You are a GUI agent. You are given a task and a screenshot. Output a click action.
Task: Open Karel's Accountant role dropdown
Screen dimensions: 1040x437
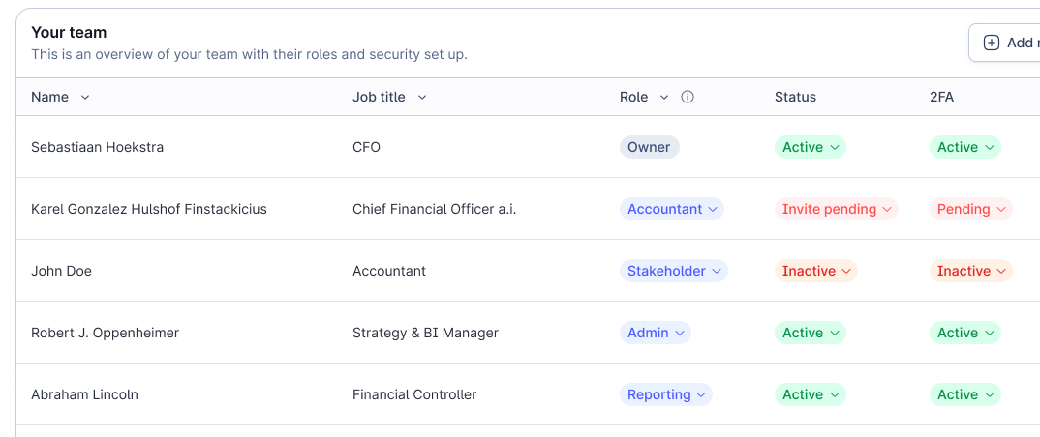671,209
